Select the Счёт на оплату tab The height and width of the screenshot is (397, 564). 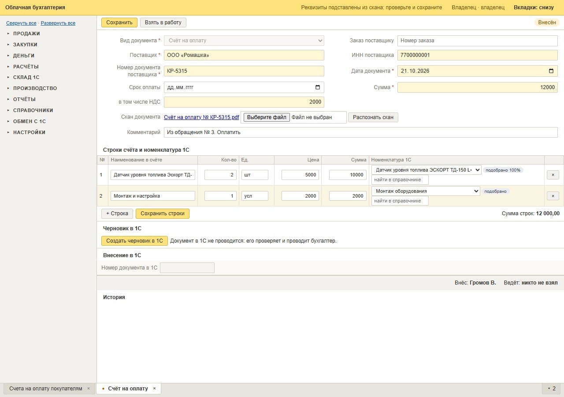coord(128,389)
